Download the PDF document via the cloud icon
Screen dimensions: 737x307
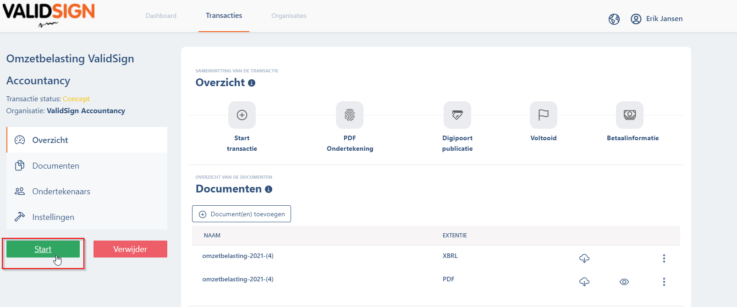click(x=584, y=282)
